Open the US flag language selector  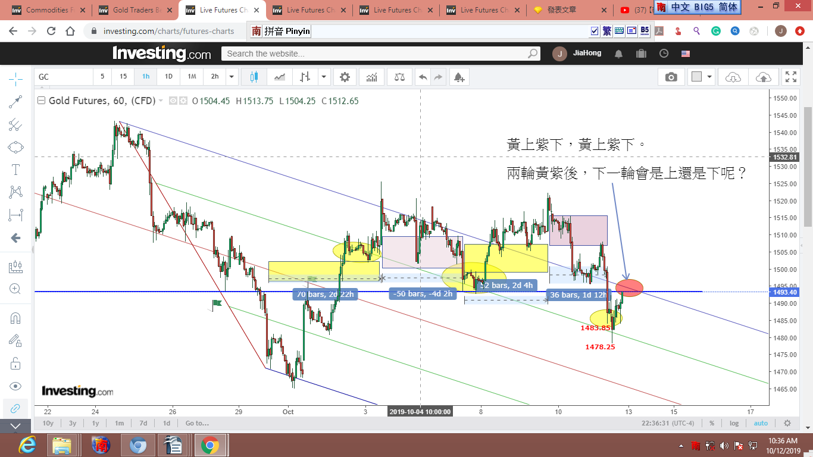(x=686, y=54)
